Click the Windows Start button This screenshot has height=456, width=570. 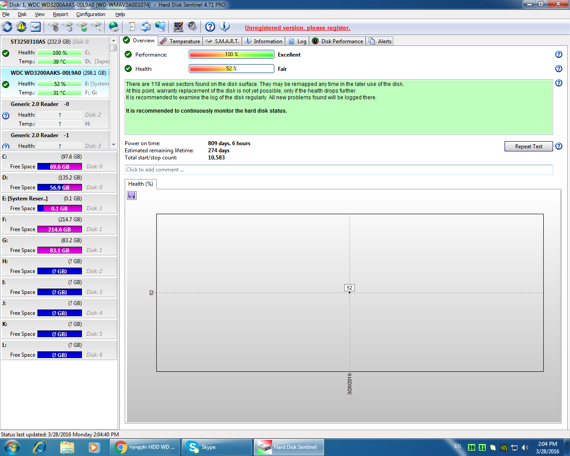pos(12,447)
